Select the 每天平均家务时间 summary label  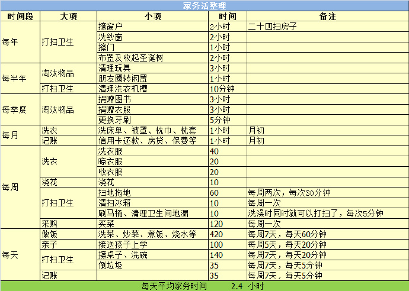[x=174, y=286]
